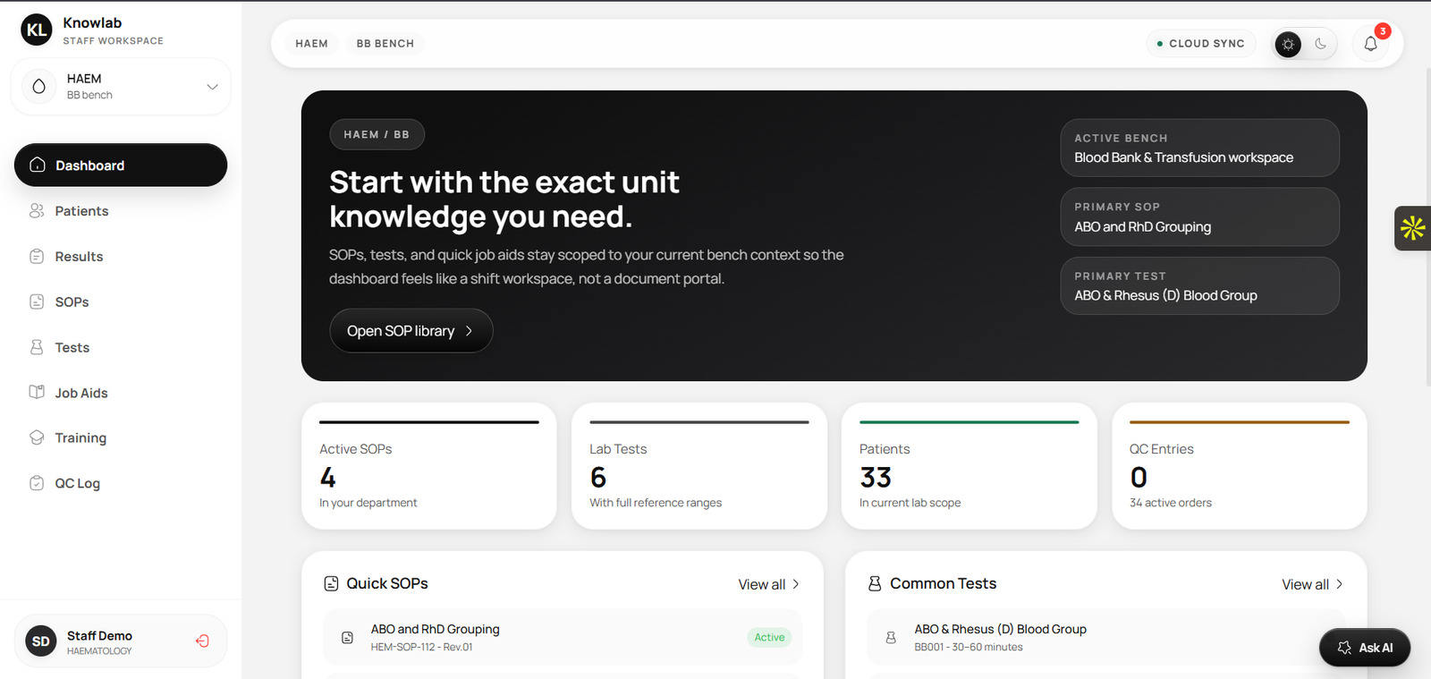Open Primary Test ABO & Rhesus card
This screenshot has height=679, width=1431.
(1199, 286)
